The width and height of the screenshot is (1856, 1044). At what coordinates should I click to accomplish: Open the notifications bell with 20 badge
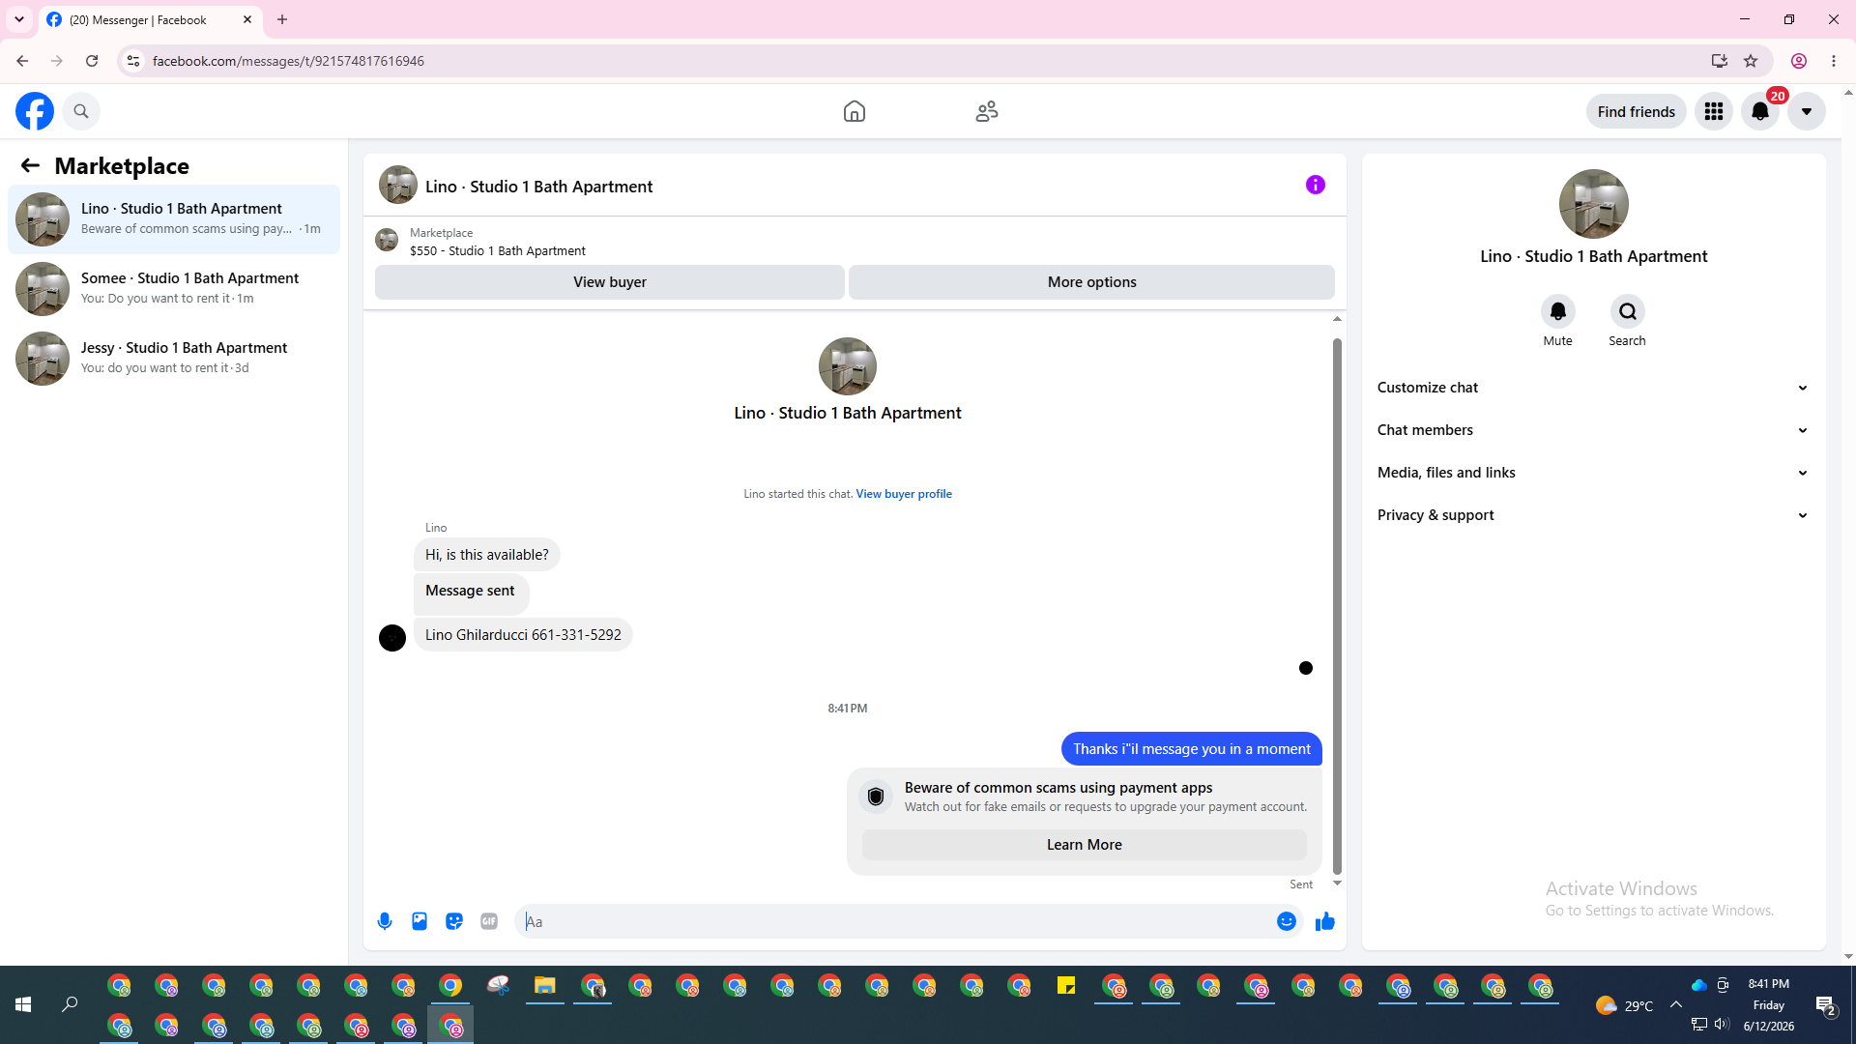pos(1760,111)
